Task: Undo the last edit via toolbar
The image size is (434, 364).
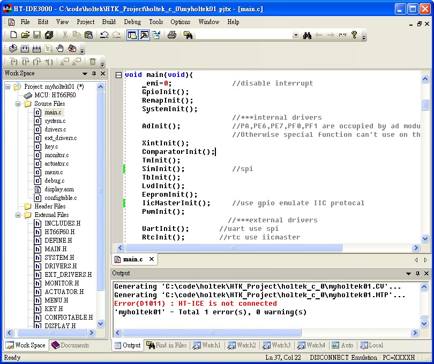Action: click(104, 35)
